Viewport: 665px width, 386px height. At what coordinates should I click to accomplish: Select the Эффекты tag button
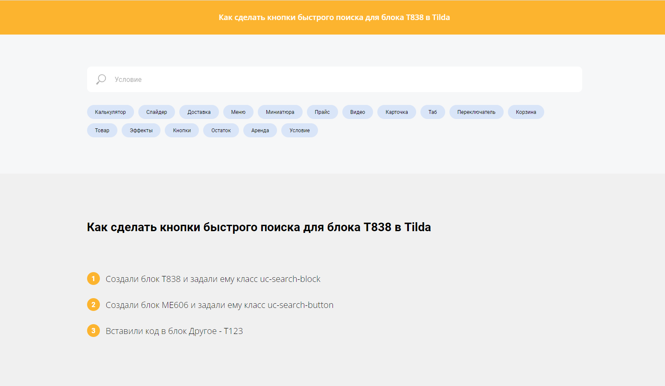(x=141, y=131)
